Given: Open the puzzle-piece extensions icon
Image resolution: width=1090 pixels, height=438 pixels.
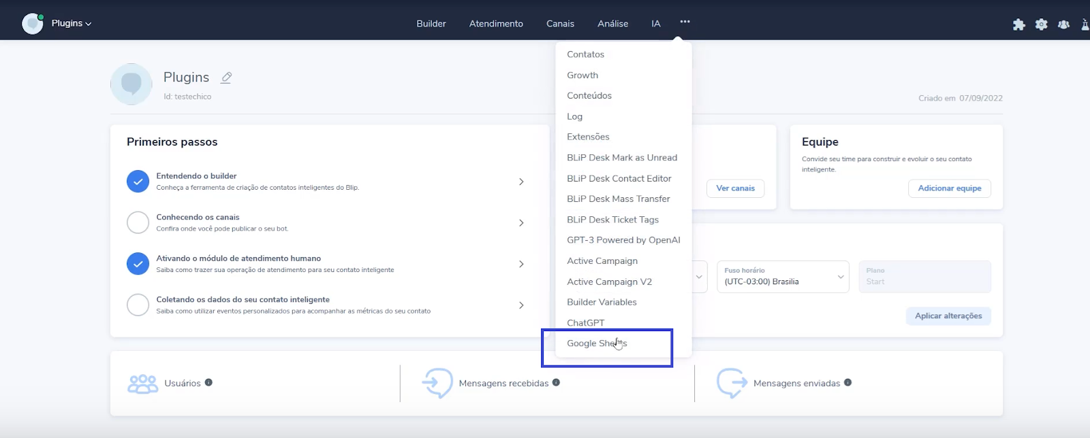Looking at the screenshot, I should pyautogui.click(x=1019, y=24).
